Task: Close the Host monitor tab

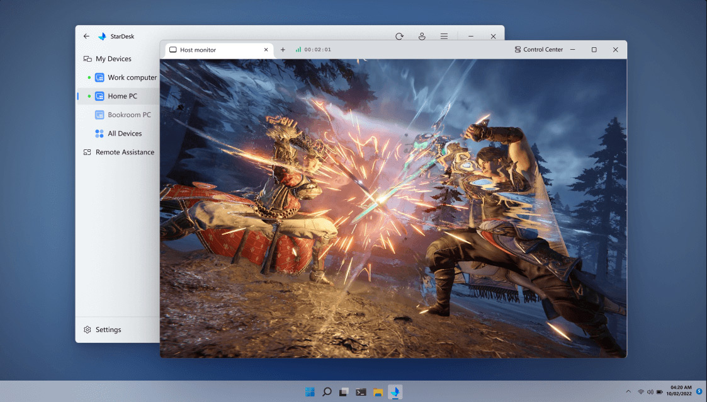Action: coord(266,50)
